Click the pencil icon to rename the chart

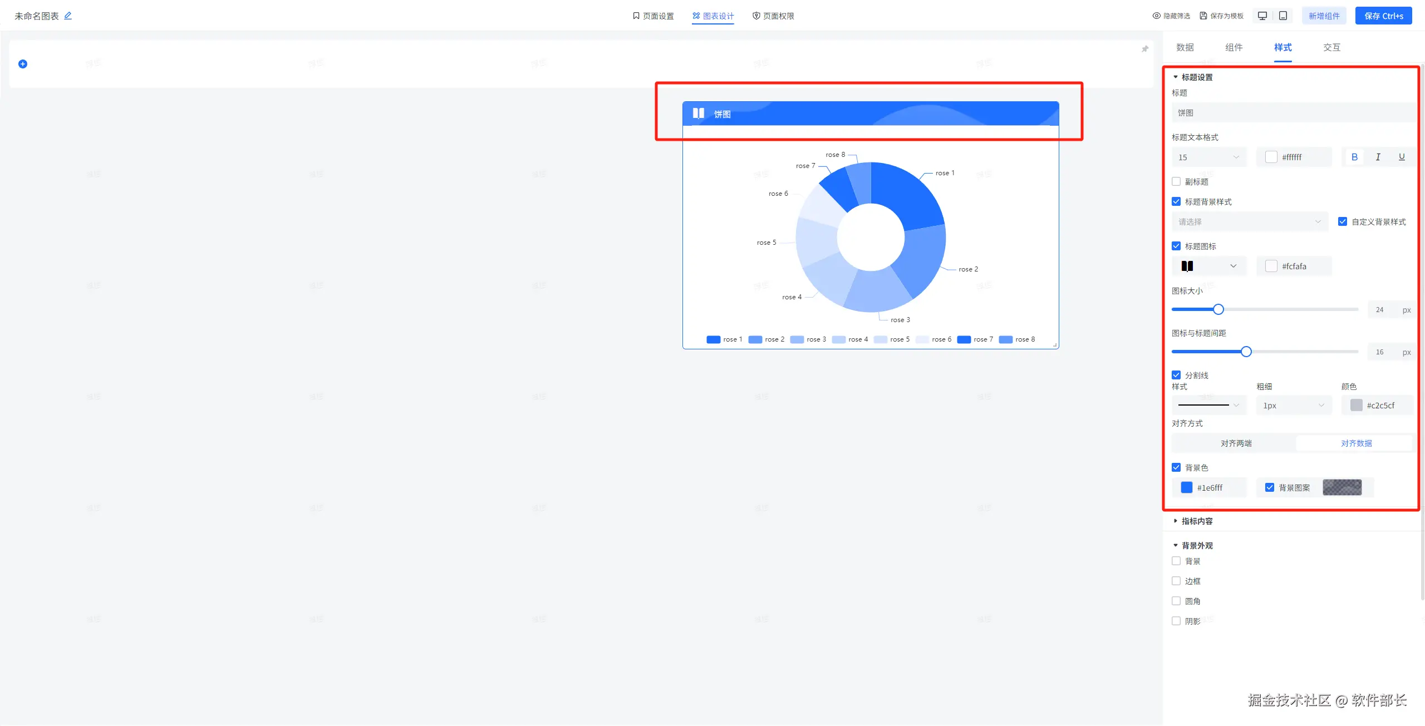(x=68, y=16)
